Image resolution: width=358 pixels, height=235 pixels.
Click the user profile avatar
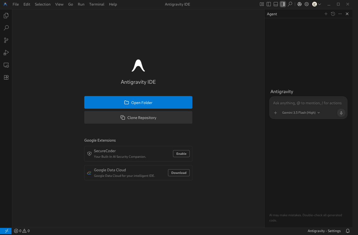pos(315,4)
